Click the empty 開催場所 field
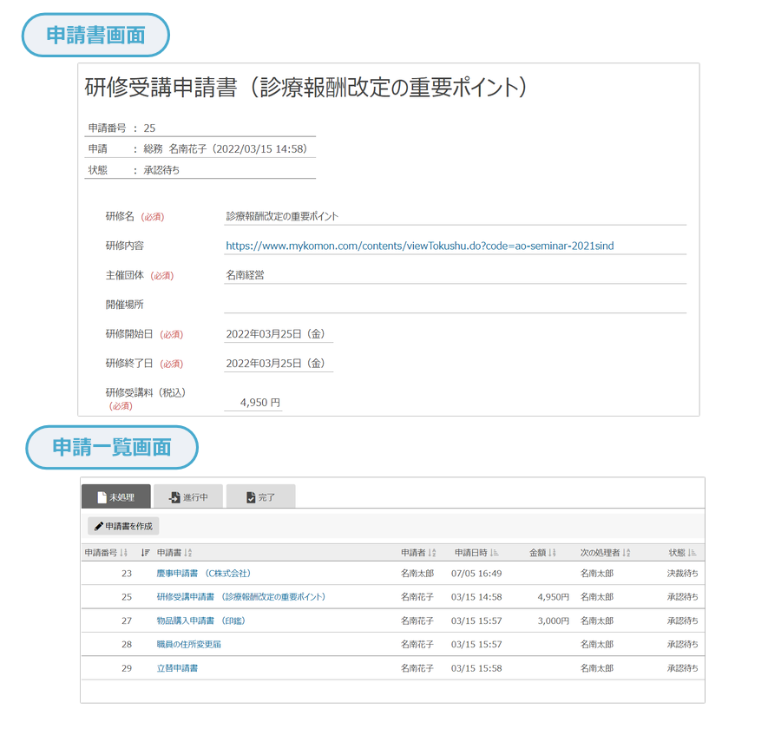781x729 pixels. (x=455, y=305)
